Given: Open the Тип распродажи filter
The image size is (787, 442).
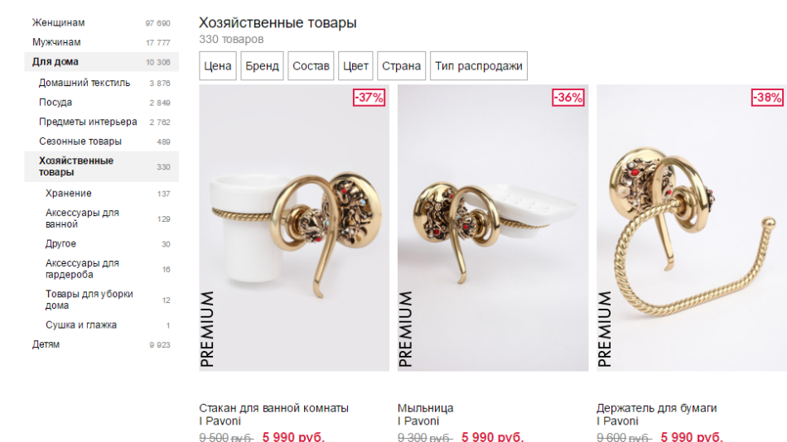Looking at the screenshot, I should pyautogui.click(x=478, y=65).
